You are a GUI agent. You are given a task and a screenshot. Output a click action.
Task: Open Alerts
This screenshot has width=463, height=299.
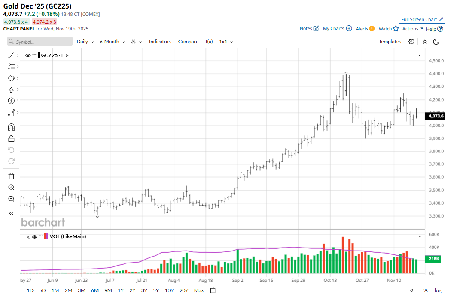point(365,29)
